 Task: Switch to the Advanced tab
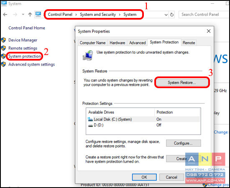138,43
